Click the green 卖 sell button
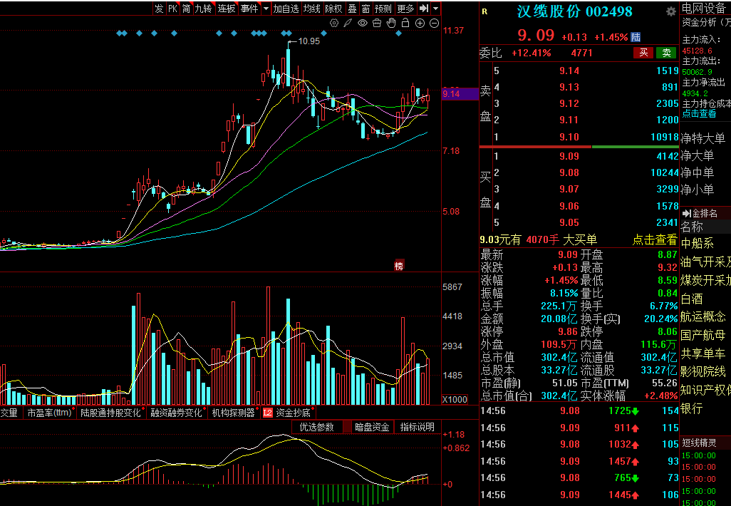This screenshot has height=506, width=731. point(666,53)
